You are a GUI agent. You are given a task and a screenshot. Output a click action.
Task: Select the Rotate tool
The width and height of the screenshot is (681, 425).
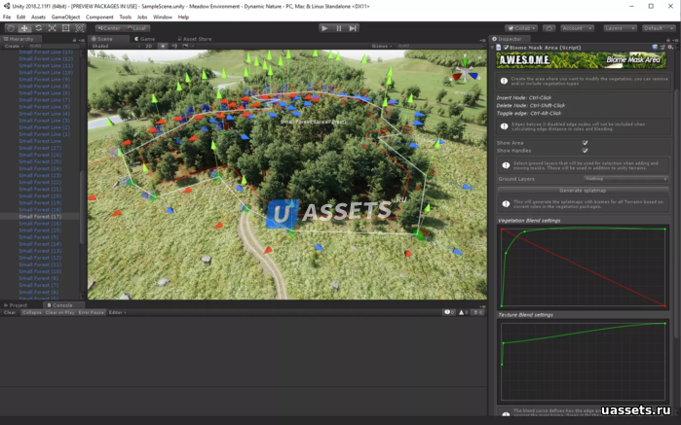(x=38, y=28)
